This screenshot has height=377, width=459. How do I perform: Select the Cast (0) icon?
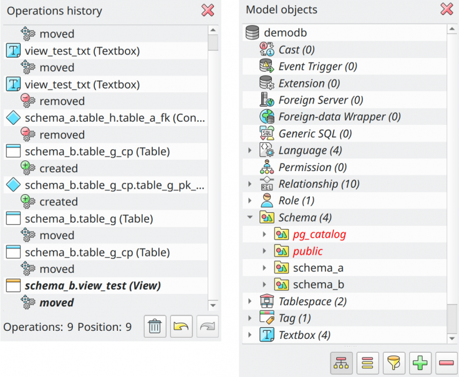[267, 49]
